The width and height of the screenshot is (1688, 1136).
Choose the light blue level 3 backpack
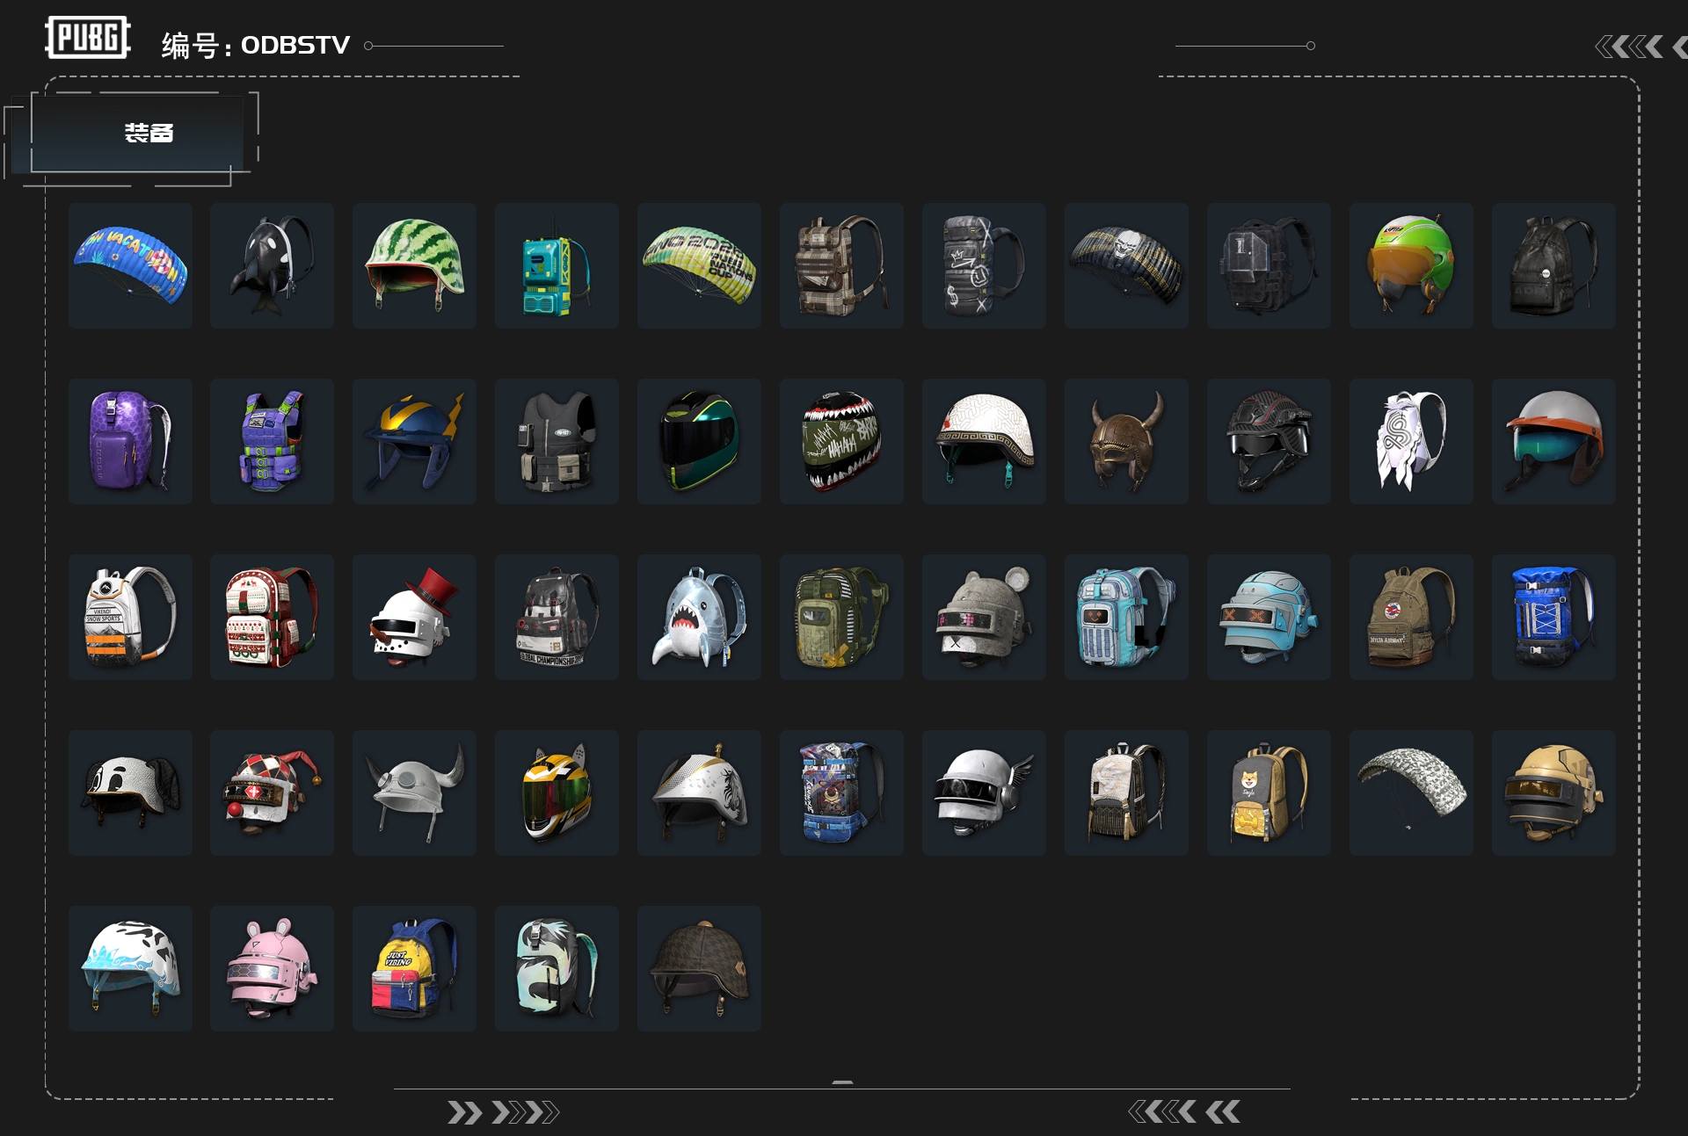[1127, 617]
